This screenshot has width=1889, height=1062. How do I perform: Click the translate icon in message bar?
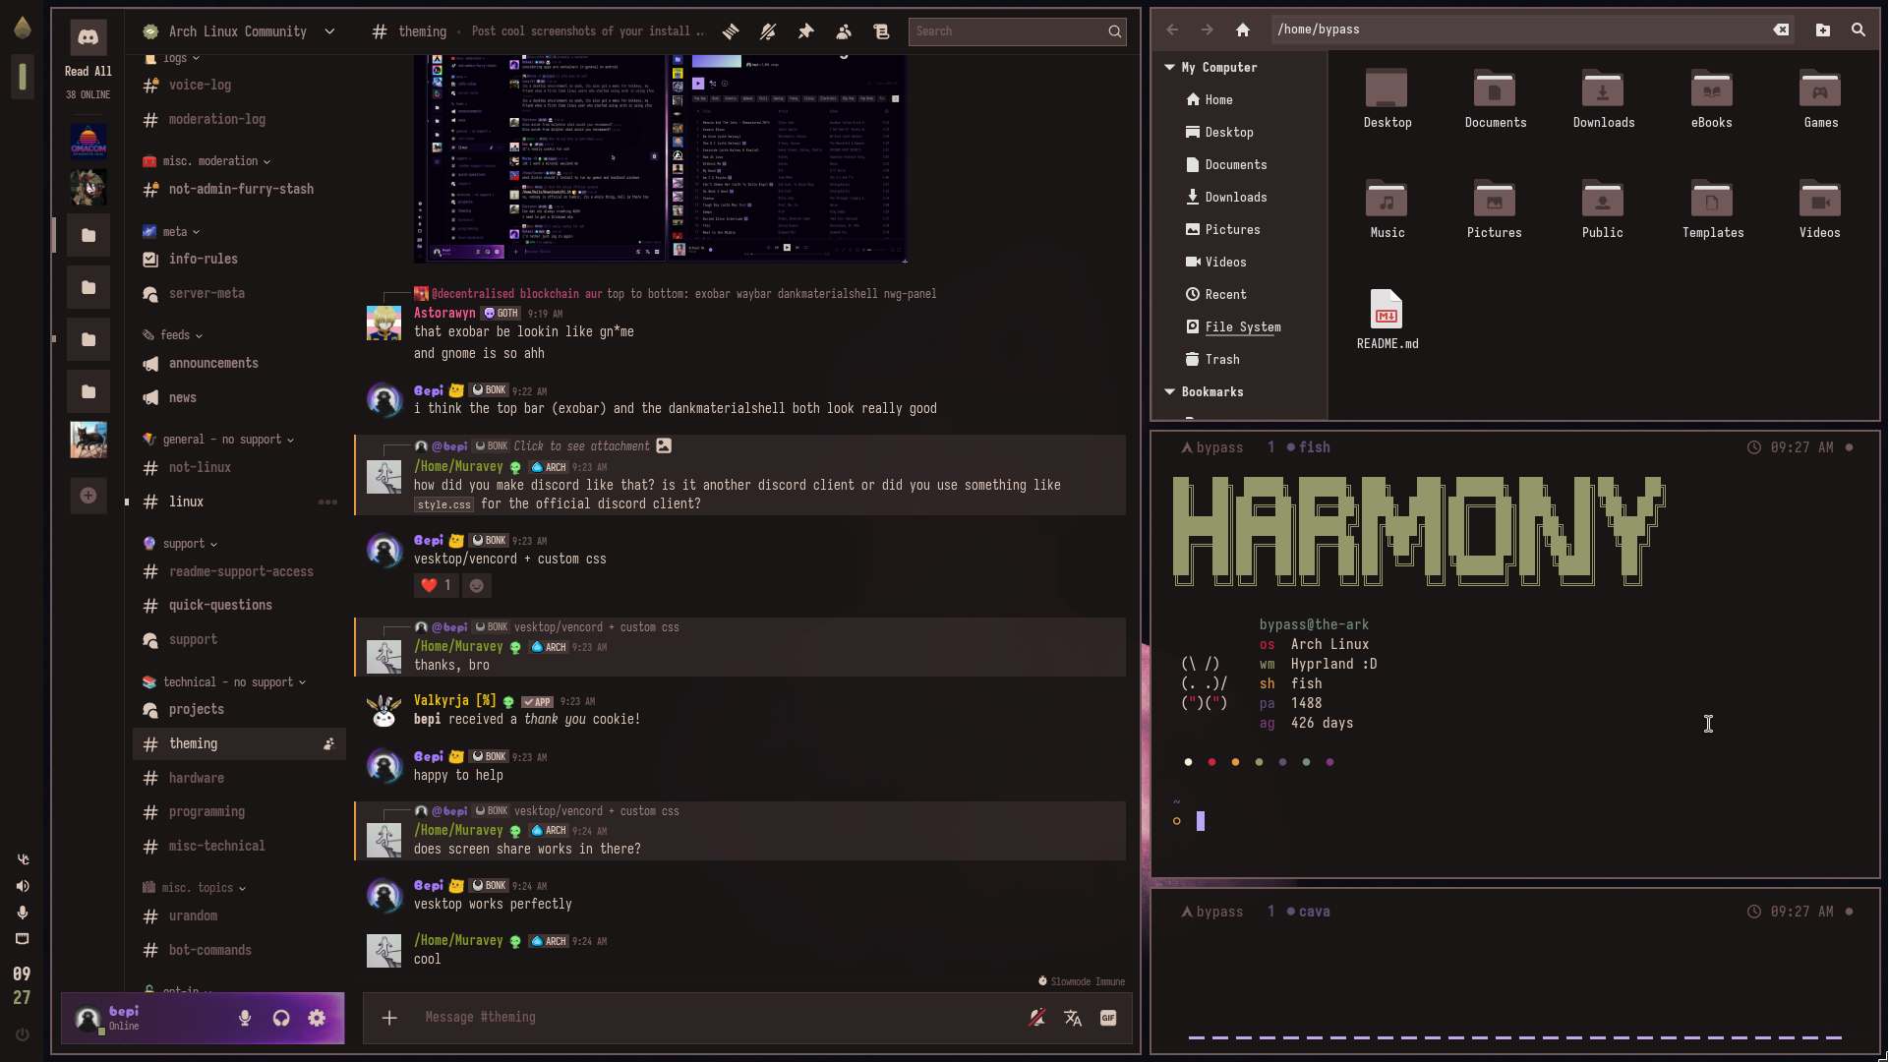click(x=1073, y=1019)
